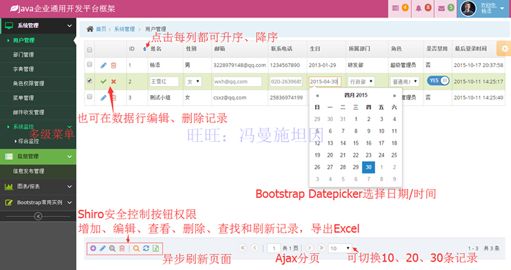Open 综合监控 submenu item
The height and width of the screenshot is (270, 511).
tap(38, 141)
